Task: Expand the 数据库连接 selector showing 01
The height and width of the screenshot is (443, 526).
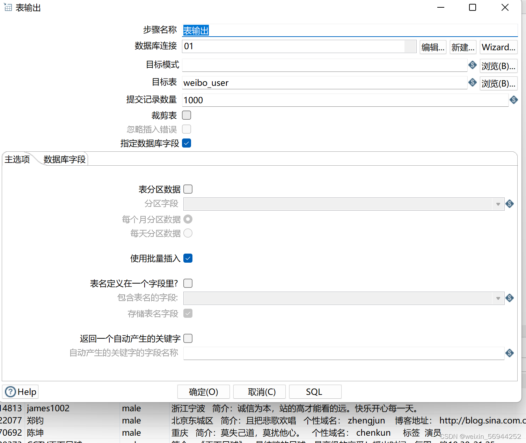Action: click(x=410, y=46)
